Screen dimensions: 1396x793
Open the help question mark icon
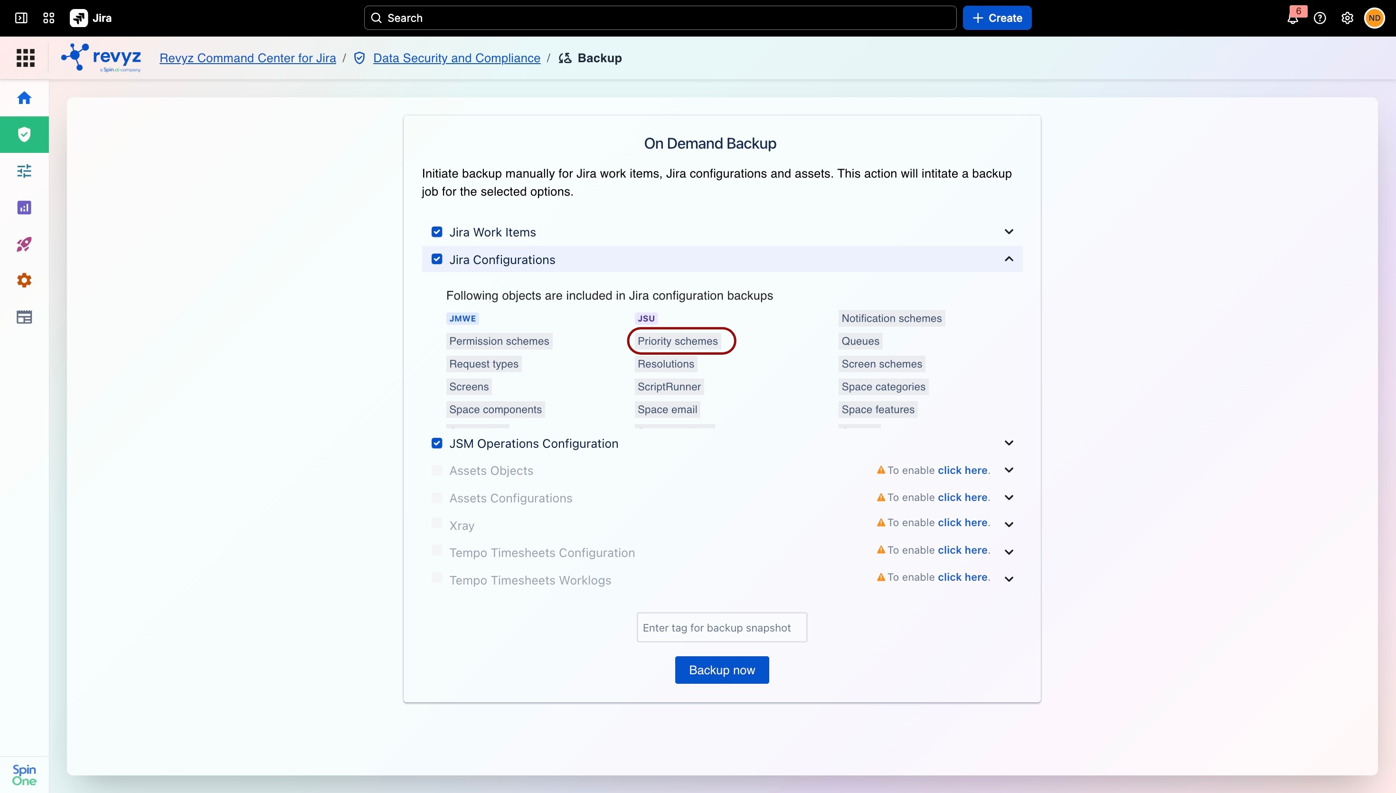coord(1320,18)
